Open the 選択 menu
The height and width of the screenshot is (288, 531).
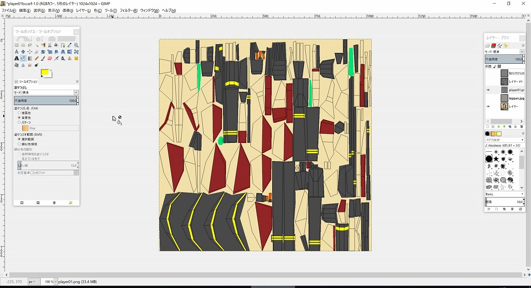coord(39,10)
